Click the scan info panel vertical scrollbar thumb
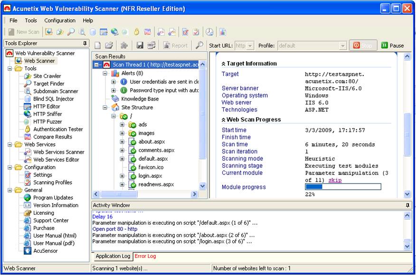This screenshot has width=416, height=275. pos(407,134)
